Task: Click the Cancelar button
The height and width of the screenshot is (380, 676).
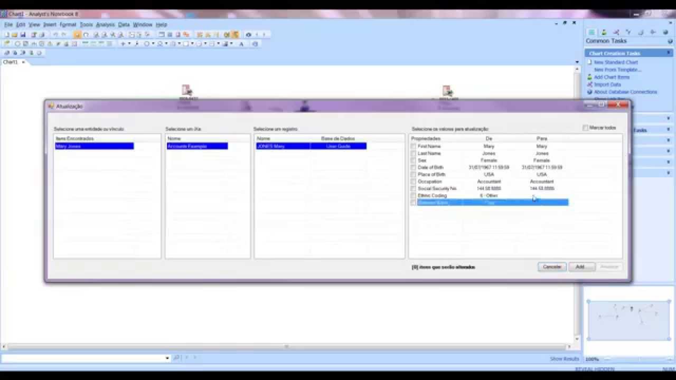Action: pyautogui.click(x=552, y=267)
